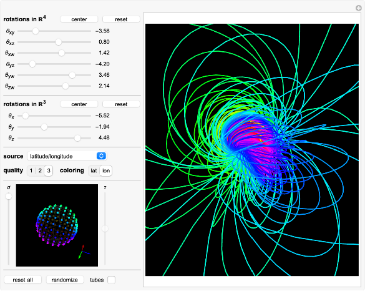Click reset button for rotations in R4

click(121, 19)
